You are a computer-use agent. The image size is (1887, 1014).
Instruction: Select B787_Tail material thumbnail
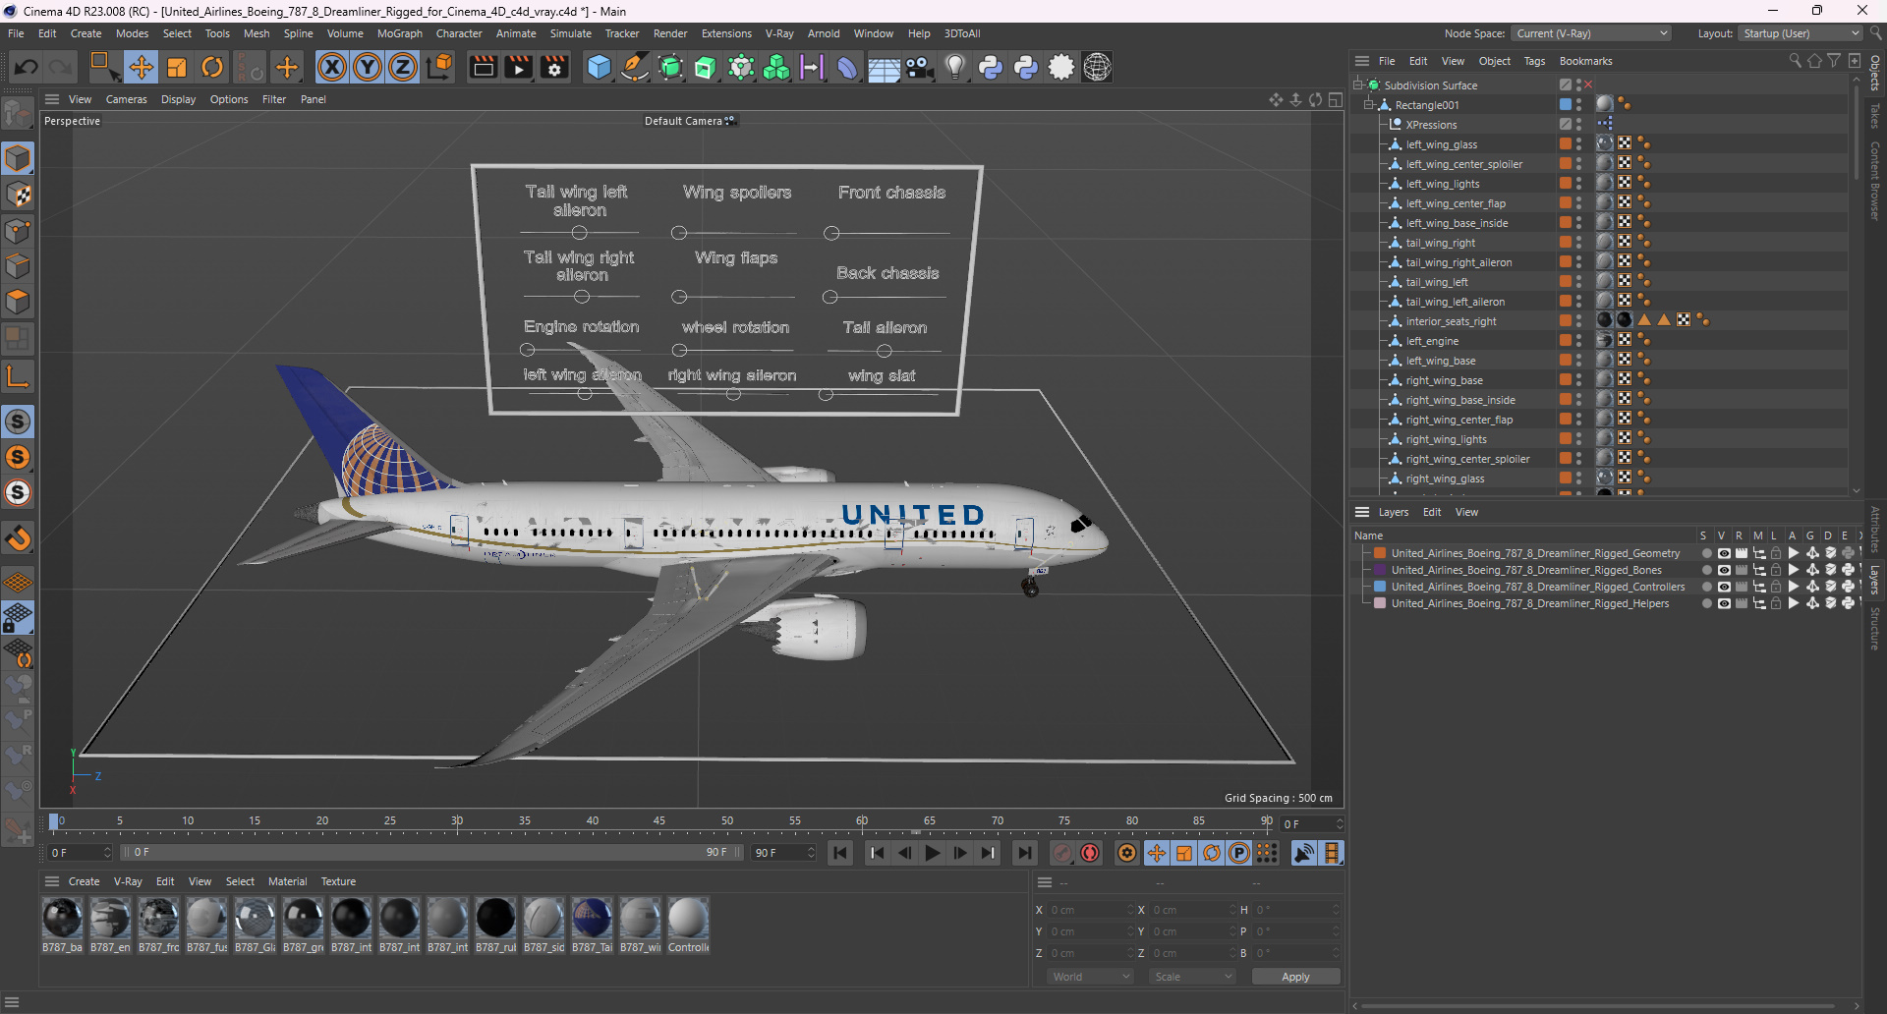tap(592, 918)
